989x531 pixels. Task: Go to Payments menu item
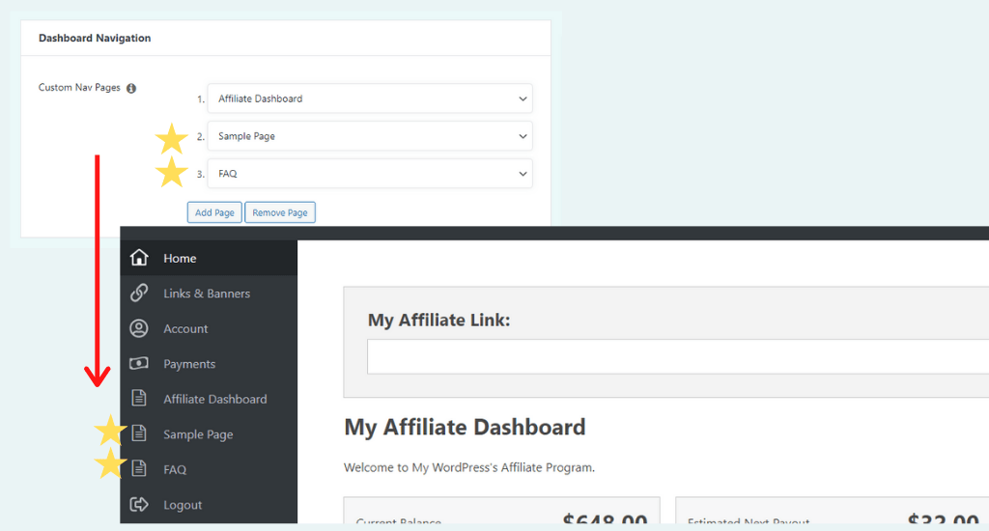(x=209, y=364)
